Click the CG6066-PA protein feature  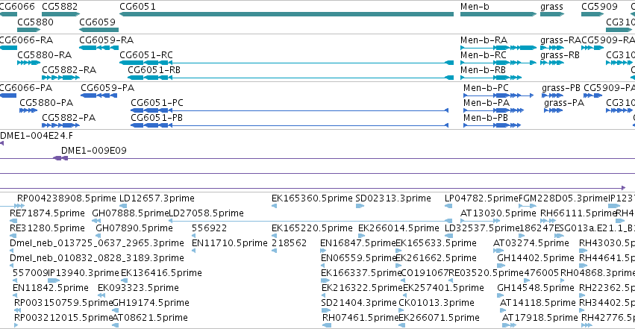[x=8, y=95]
